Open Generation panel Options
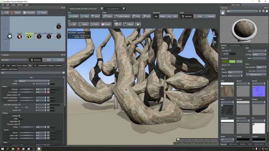The height and width of the screenshot is (151, 269). (x=42, y=13)
